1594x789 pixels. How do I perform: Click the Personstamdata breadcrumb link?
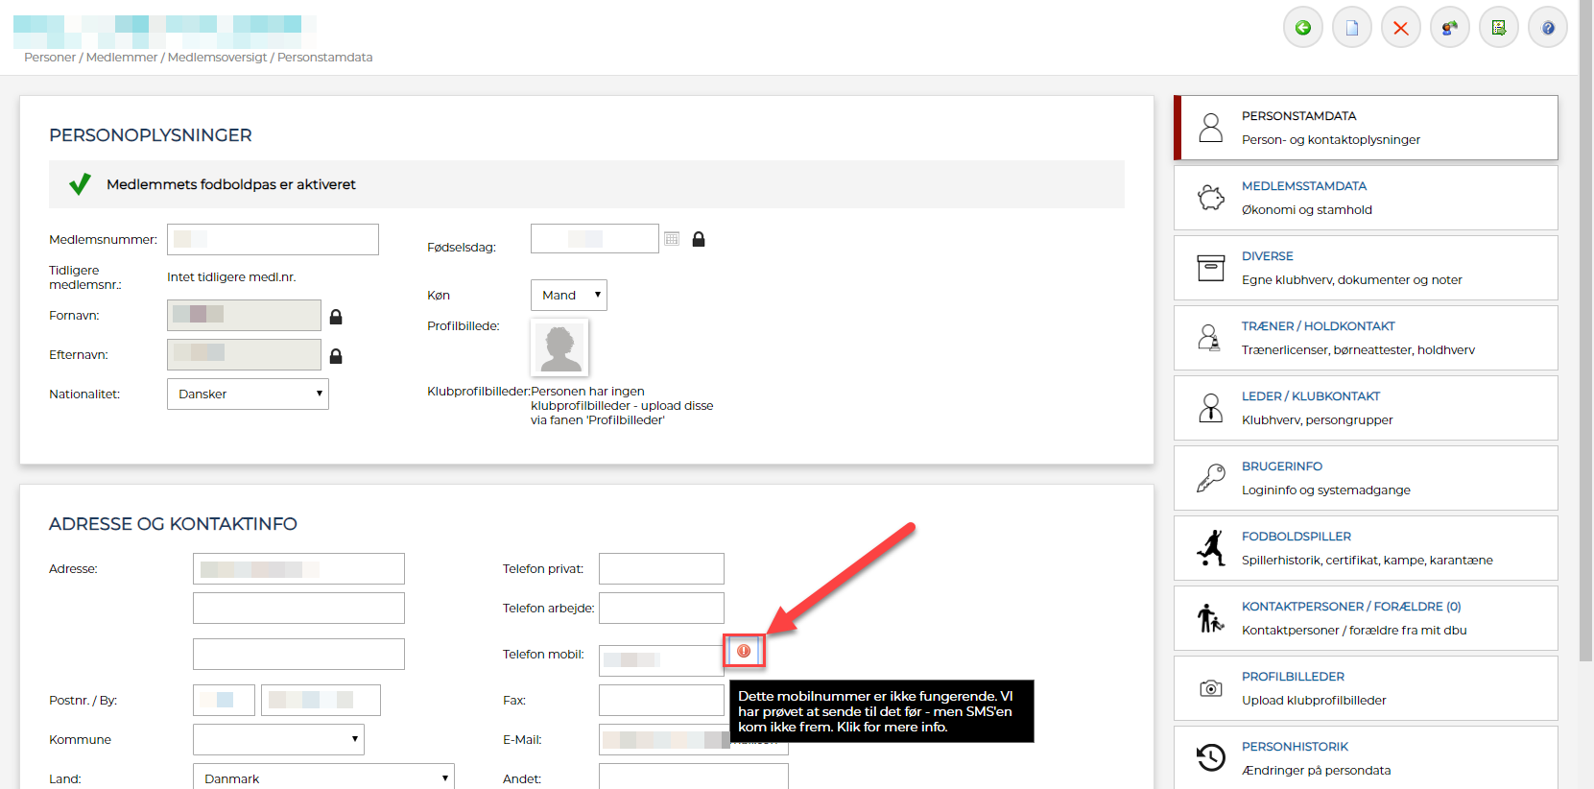click(x=325, y=58)
